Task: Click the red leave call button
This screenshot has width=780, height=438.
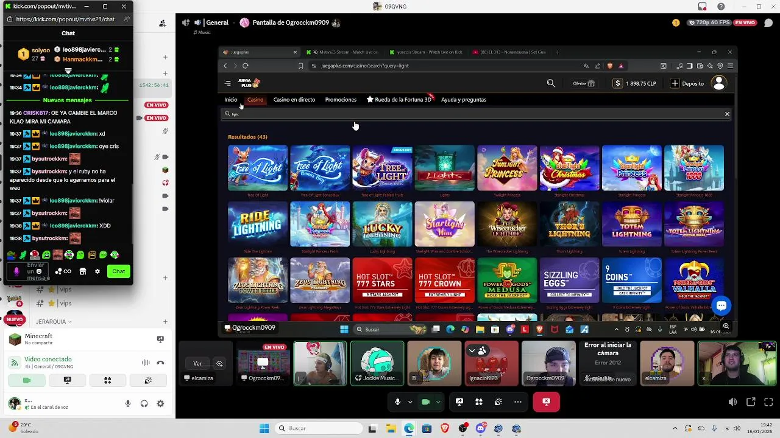Action: coord(546,401)
